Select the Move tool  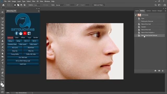(2, 12)
